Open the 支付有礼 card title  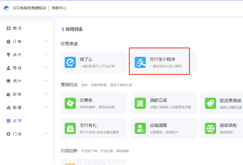(x=88, y=125)
